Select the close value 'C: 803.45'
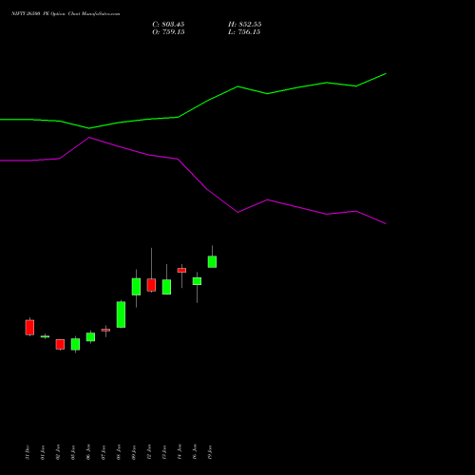 click(168, 25)
